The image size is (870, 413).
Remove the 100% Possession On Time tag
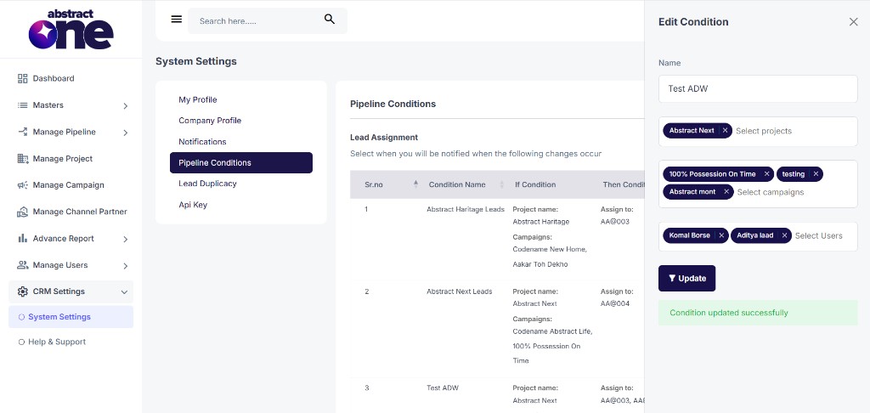[x=767, y=173]
